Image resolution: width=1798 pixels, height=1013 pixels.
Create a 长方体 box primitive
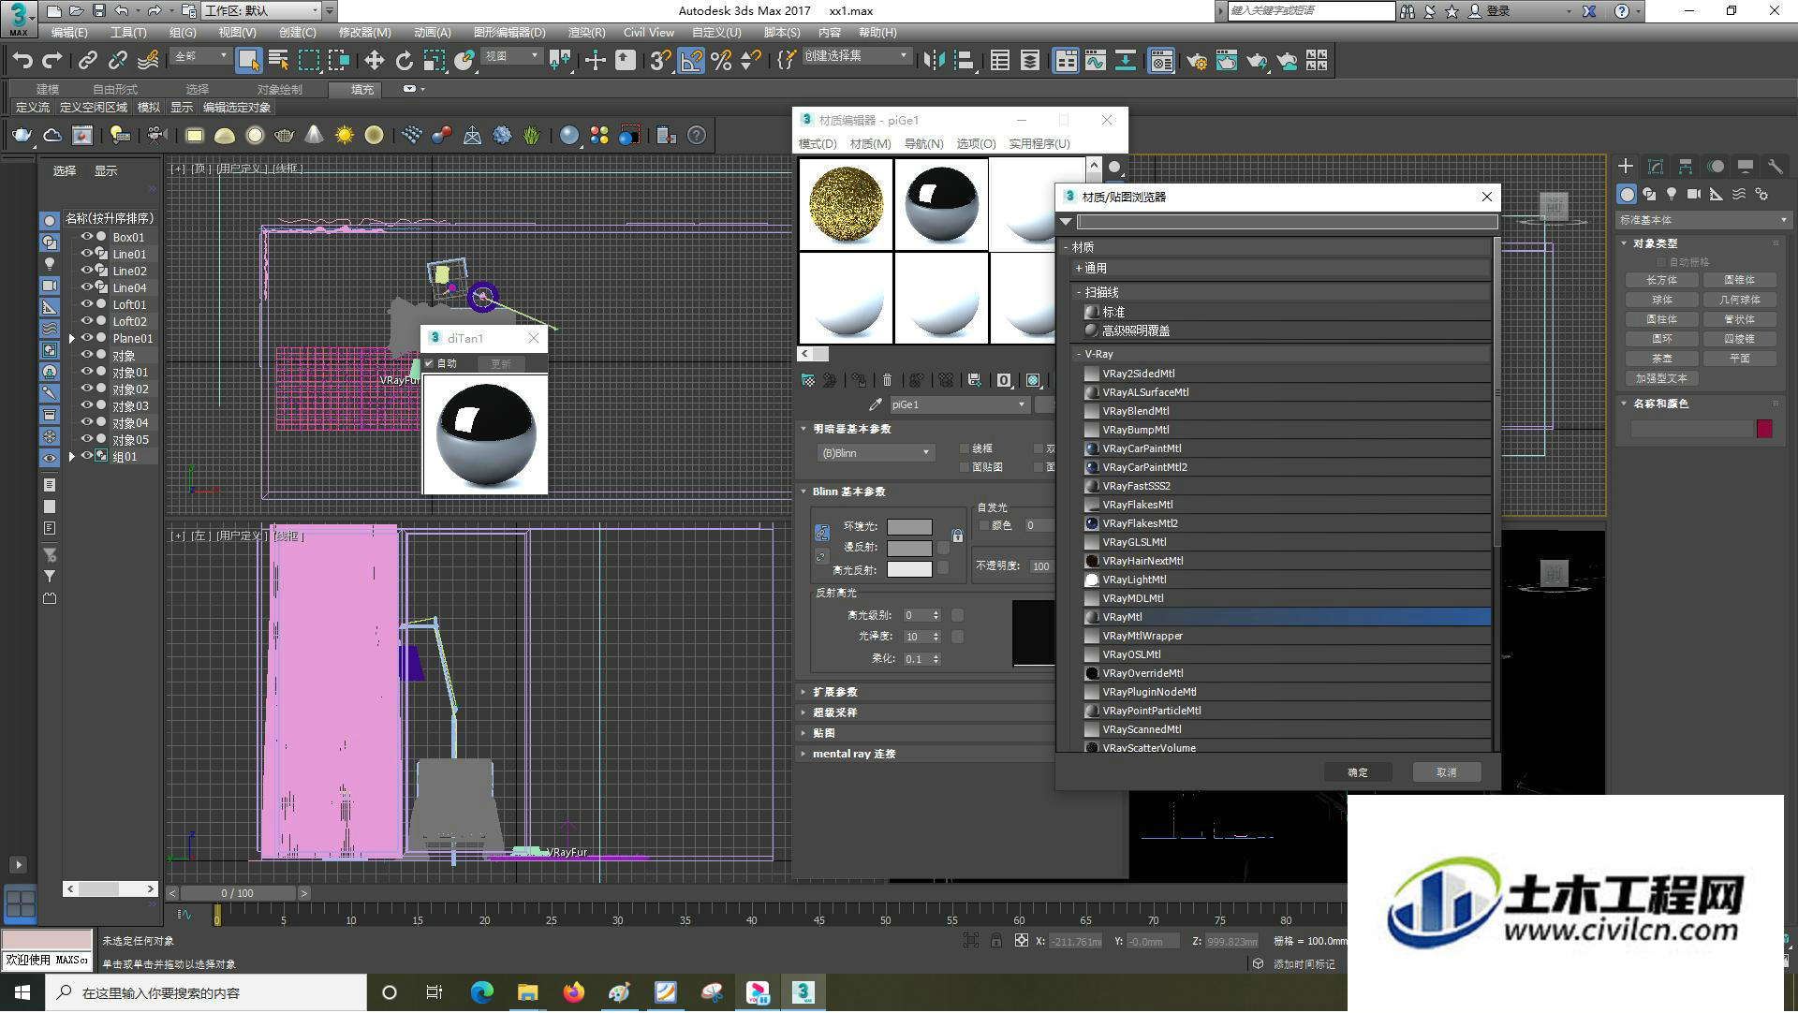(1662, 280)
